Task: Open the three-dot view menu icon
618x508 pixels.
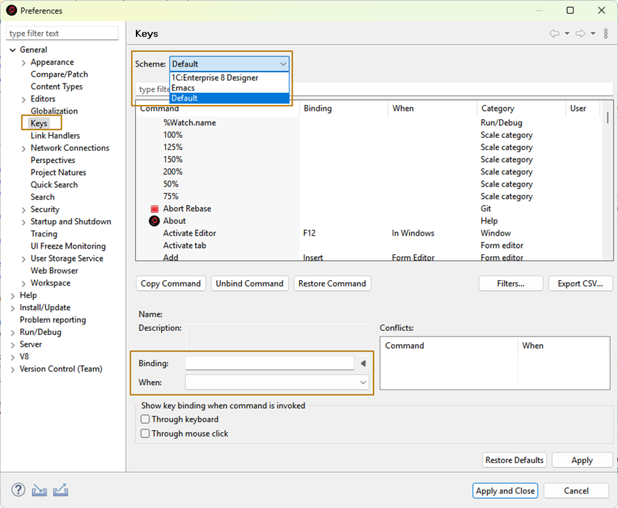Action: (x=607, y=34)
